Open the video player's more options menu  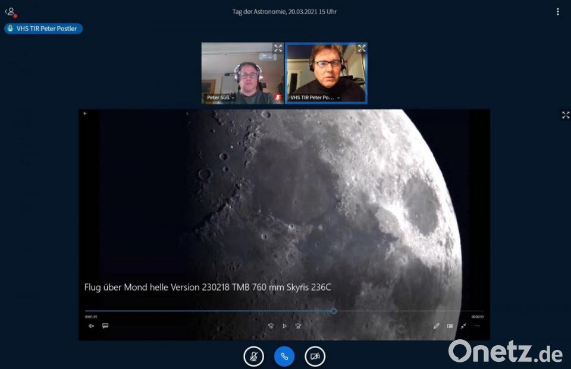click(x=477, y=326)
